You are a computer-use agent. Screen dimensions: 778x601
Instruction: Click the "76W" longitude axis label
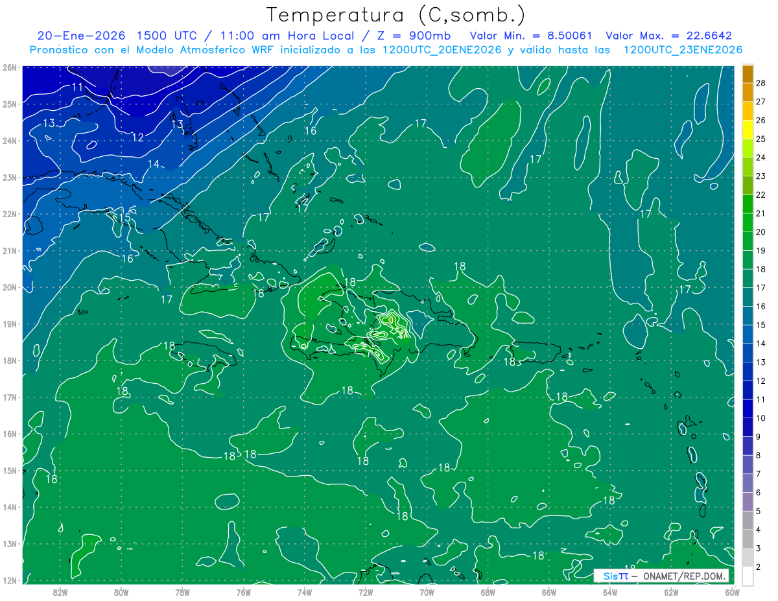click(x=244, y=591)
